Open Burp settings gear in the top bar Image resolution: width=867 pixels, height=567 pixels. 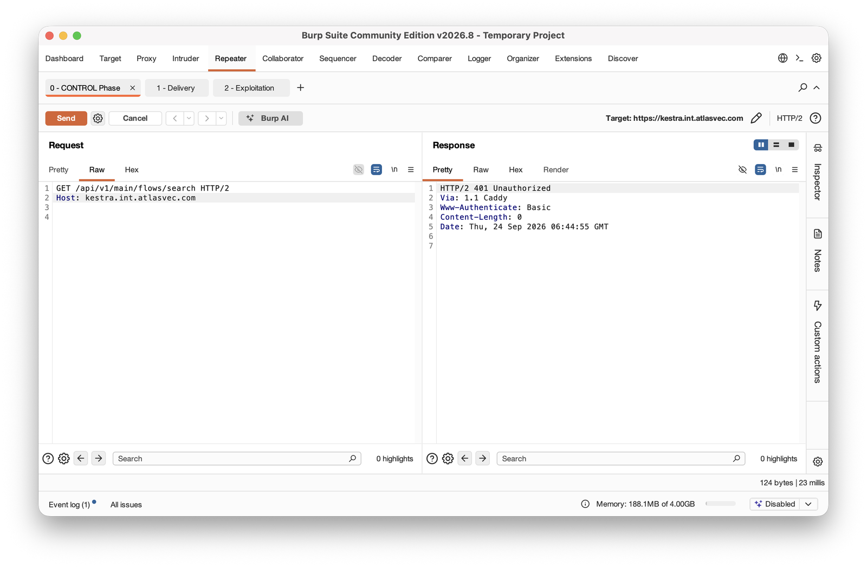816,58
